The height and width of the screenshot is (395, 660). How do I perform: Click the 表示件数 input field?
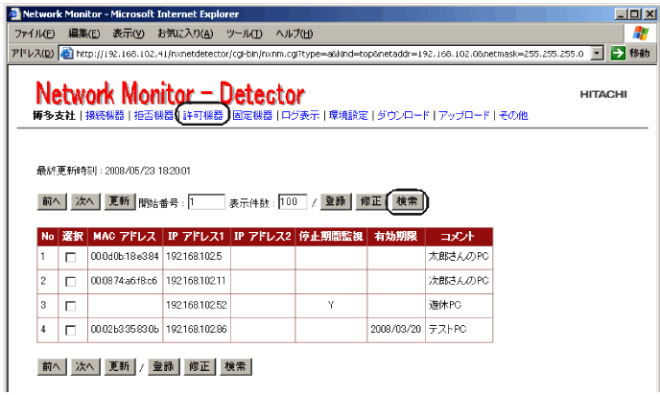[x=293, y=202]
